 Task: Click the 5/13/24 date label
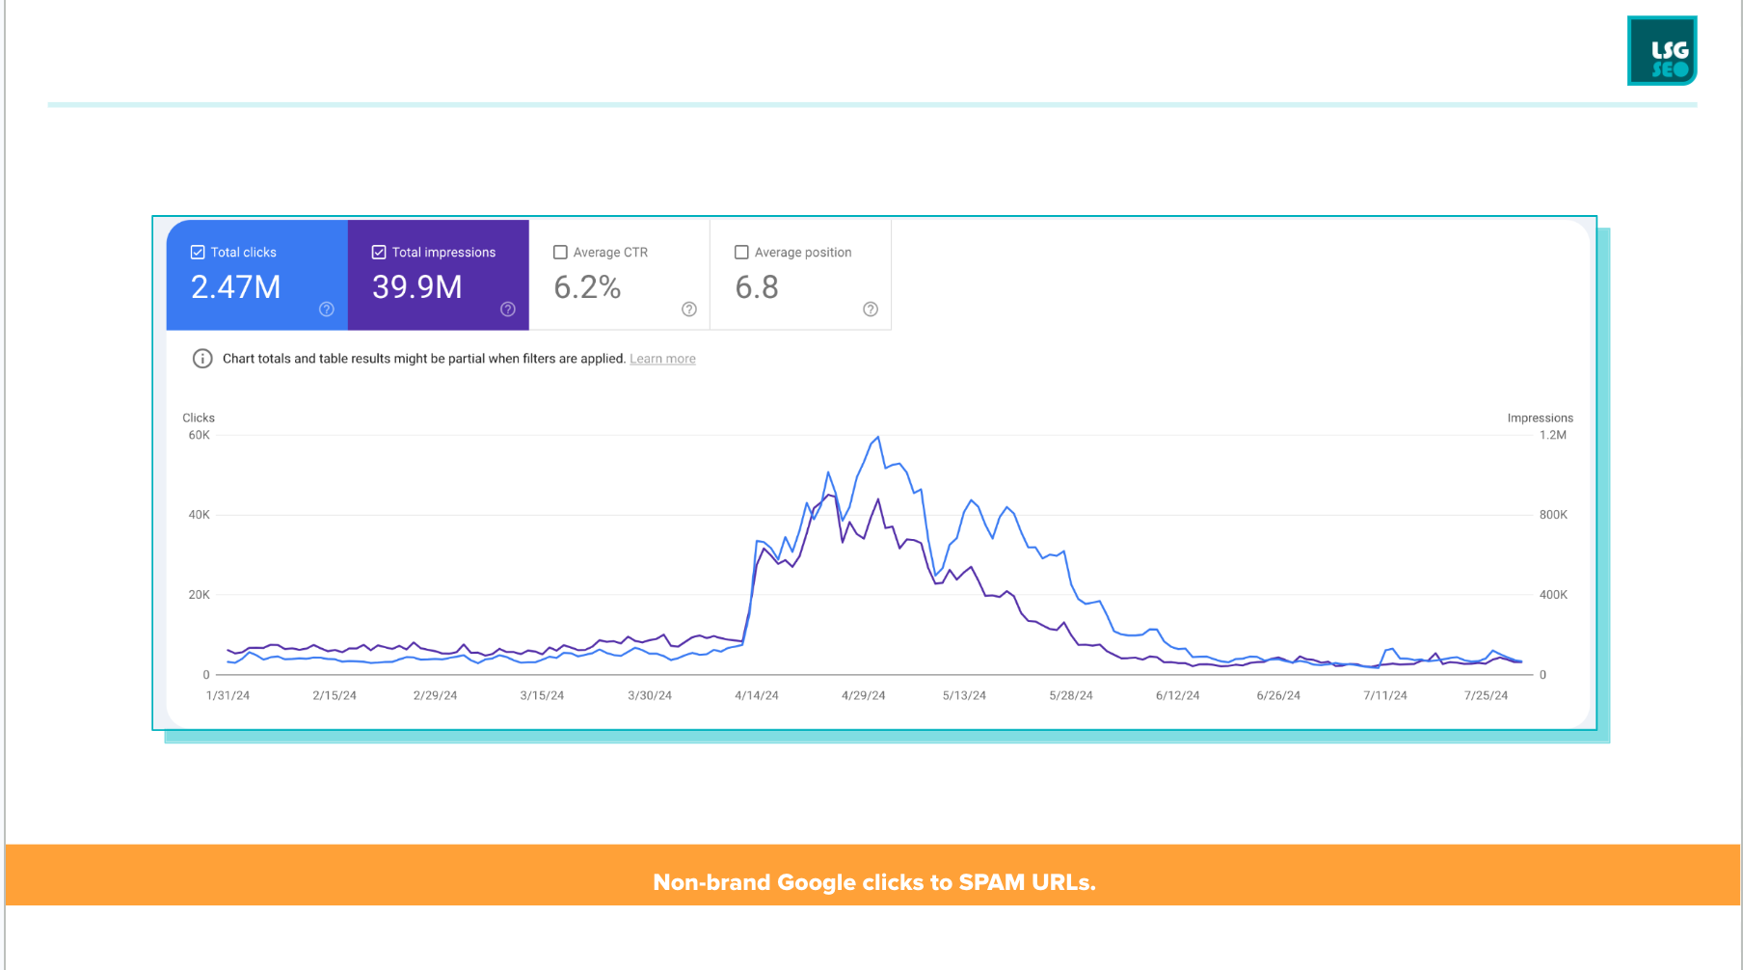click(x=964, y=695)
